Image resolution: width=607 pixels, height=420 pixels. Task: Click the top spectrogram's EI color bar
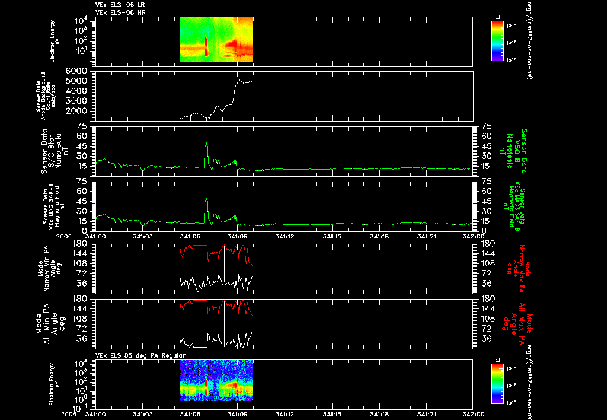click(x=497, y=41)
